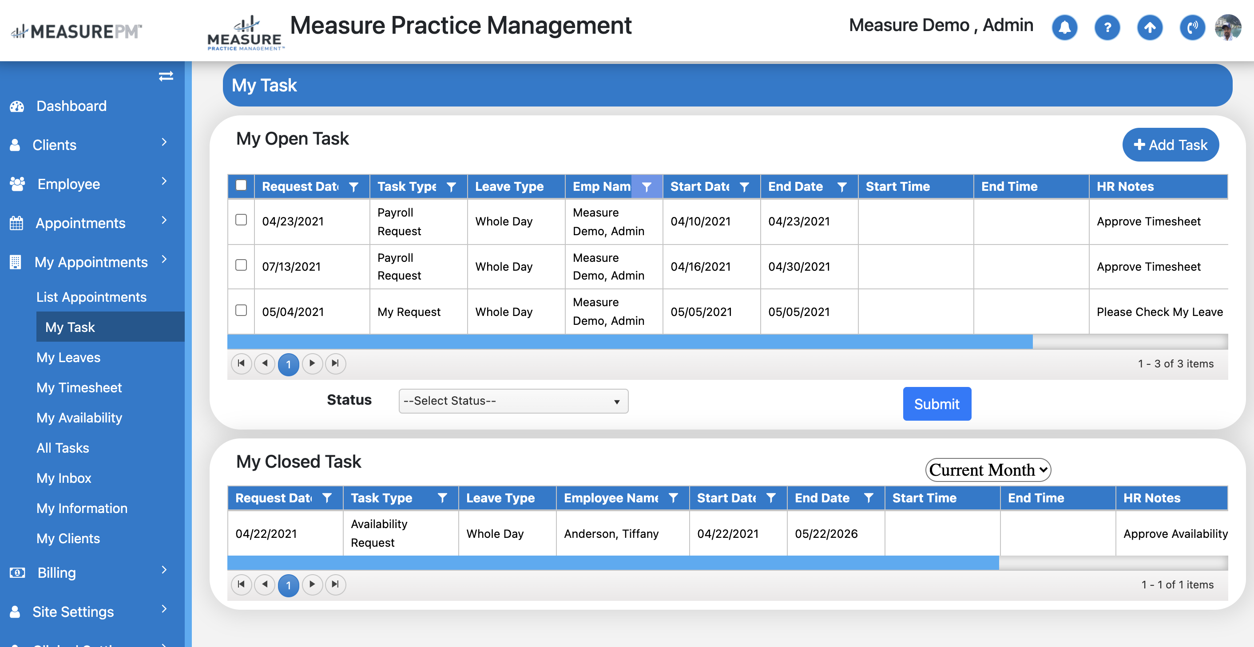The image size is (1254, 647).
Task: Open the notifications bell icon
Action: point(1064,27)
